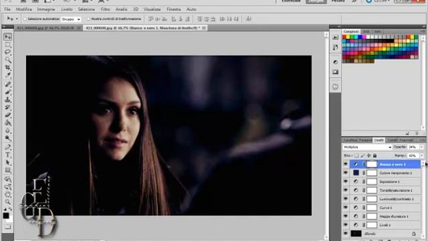This screenshot has width=428, height=241.
Task: Select the Quick Selection tool
Action: pyautogui.click(x=8, y=60)
